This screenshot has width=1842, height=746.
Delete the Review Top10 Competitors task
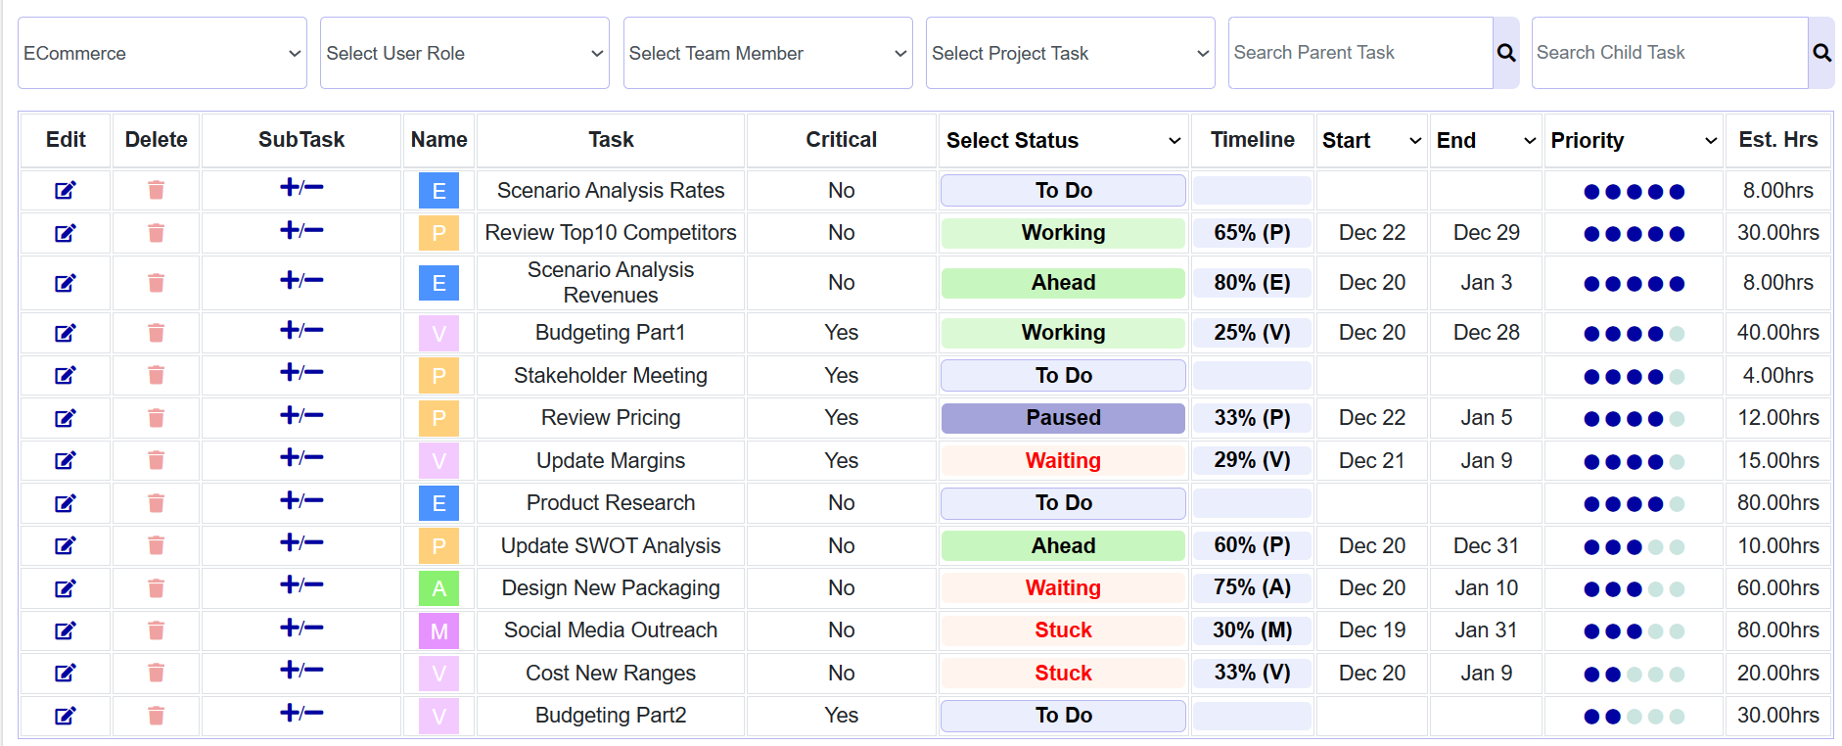[156, 233]
